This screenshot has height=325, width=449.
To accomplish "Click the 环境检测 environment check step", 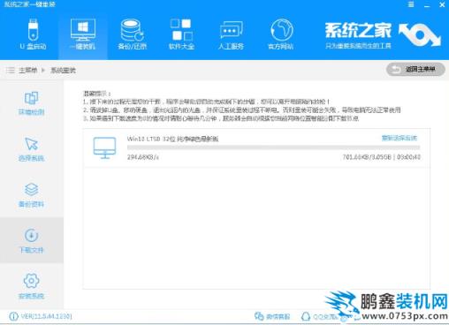I will click(x=32, y=103).
